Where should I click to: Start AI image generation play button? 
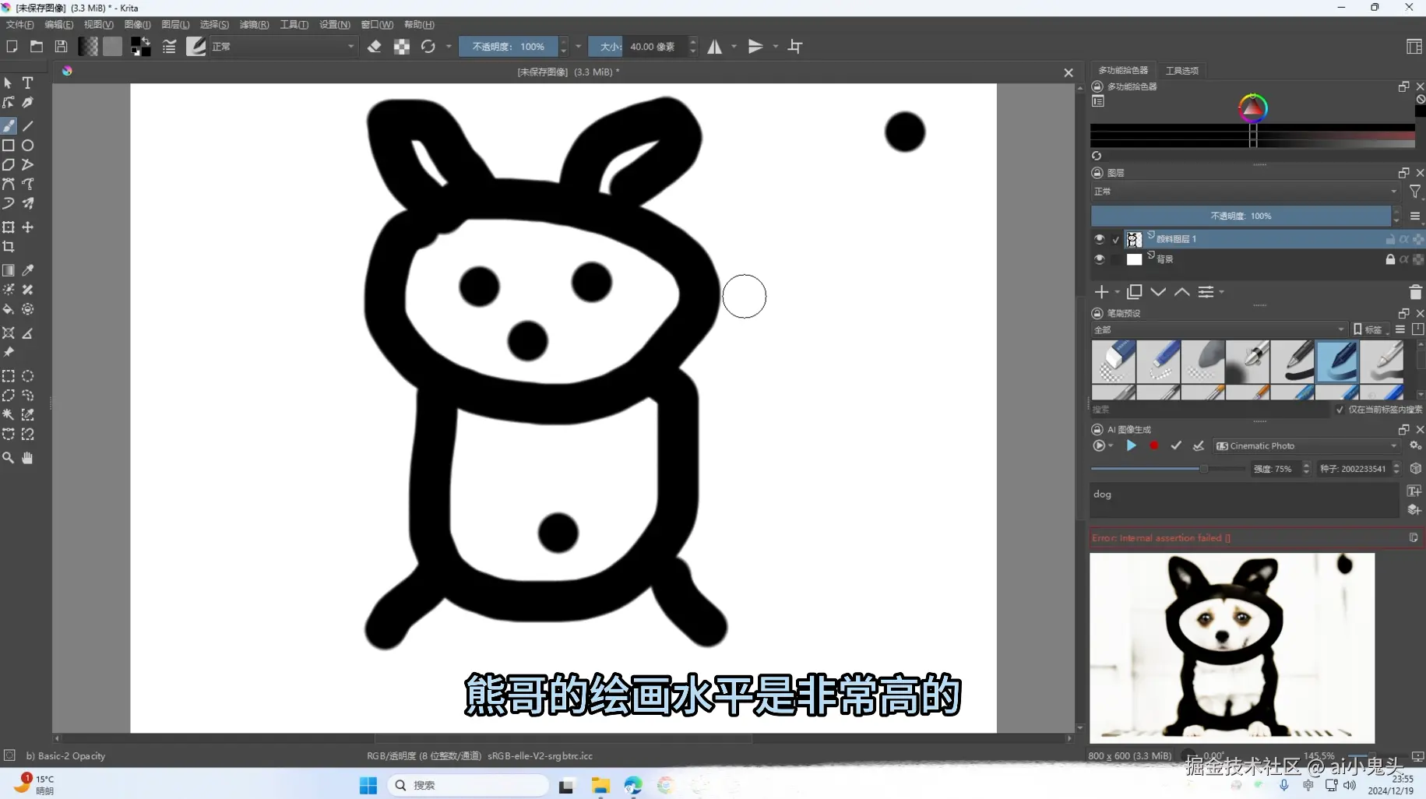pyautogui.click(x=1132, y=446)
